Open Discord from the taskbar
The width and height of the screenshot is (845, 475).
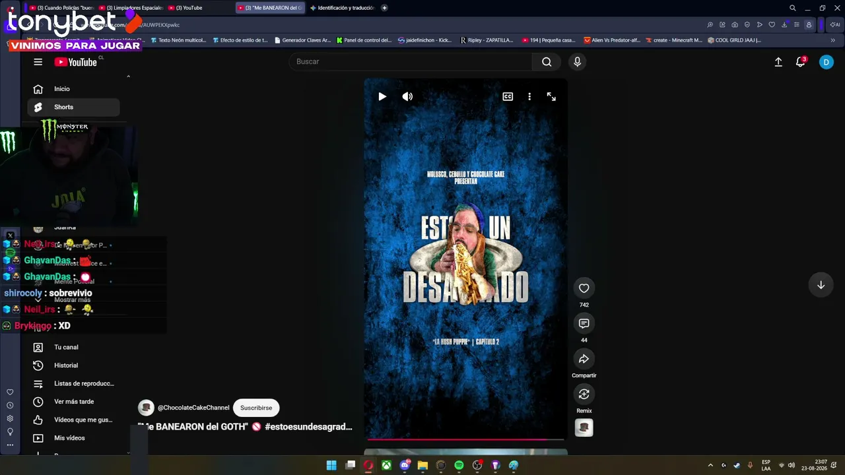click(405, 465)
